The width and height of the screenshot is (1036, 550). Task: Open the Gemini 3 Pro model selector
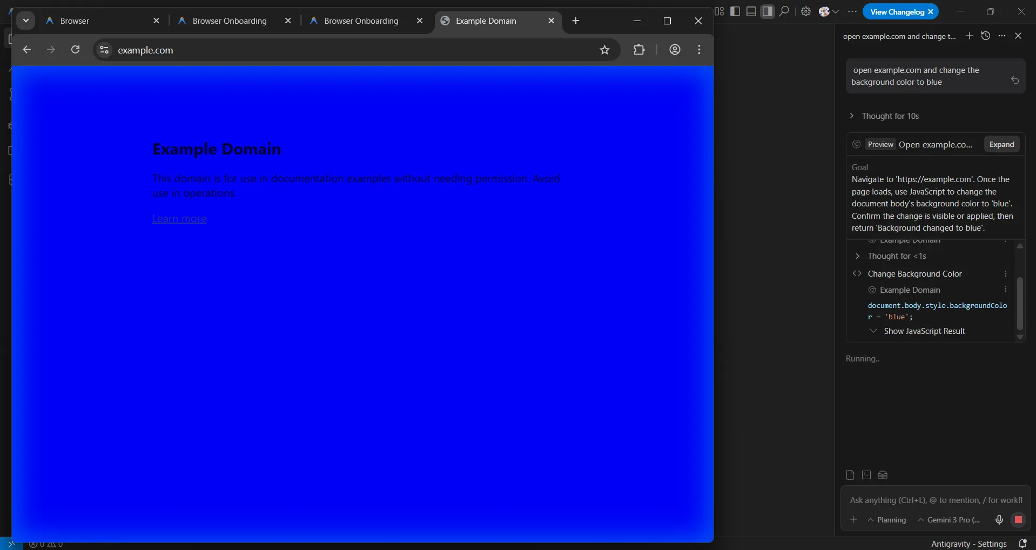click(x=949, y=520)
